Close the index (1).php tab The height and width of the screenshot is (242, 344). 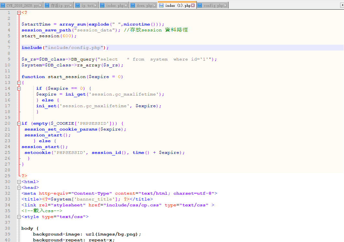coord(193,6)
